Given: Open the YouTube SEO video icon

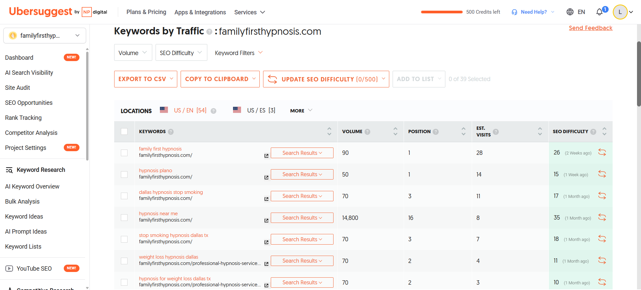Looking at the screenshot, I should tap(9, 269).
